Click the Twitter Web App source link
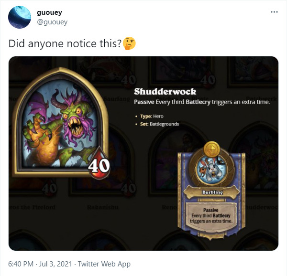The width and height of the screenshot is (287, 276). coord(104,264)
